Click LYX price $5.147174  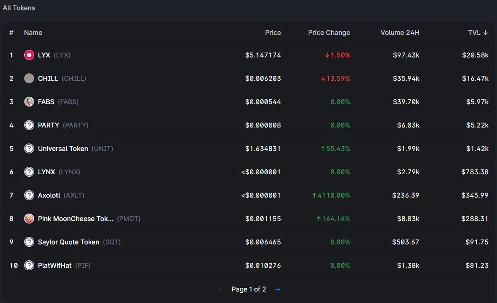(x=263, y=55)
